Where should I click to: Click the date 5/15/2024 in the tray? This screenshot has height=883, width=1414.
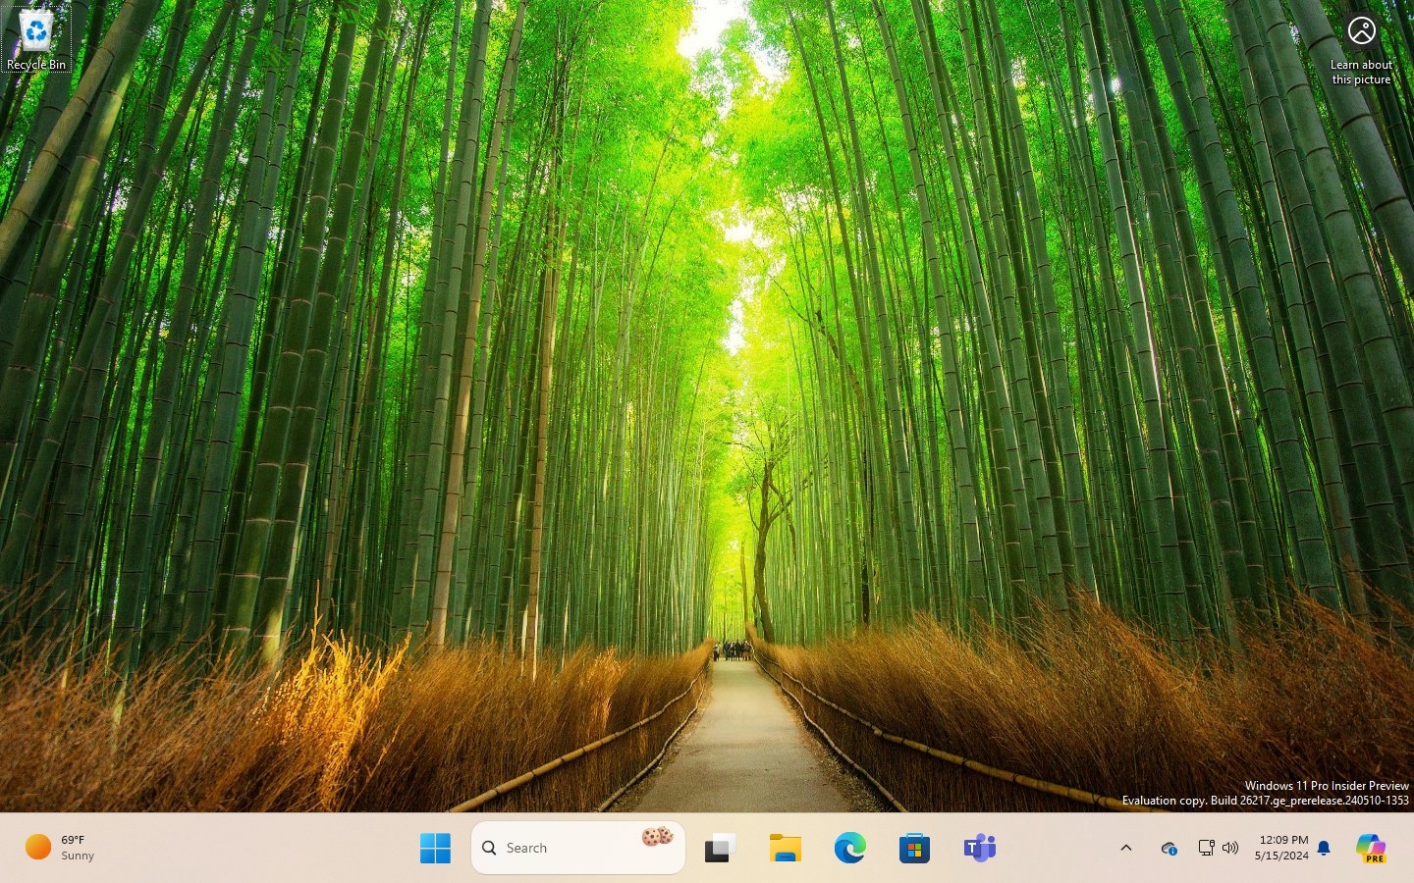1281,856
